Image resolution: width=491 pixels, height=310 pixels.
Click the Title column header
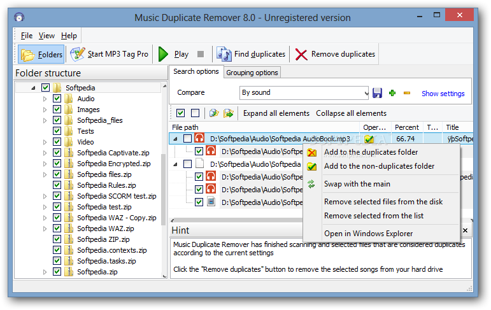pos(458,127)
